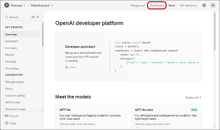
Task: Open the Concepts sidebar item
Action: 11,48
